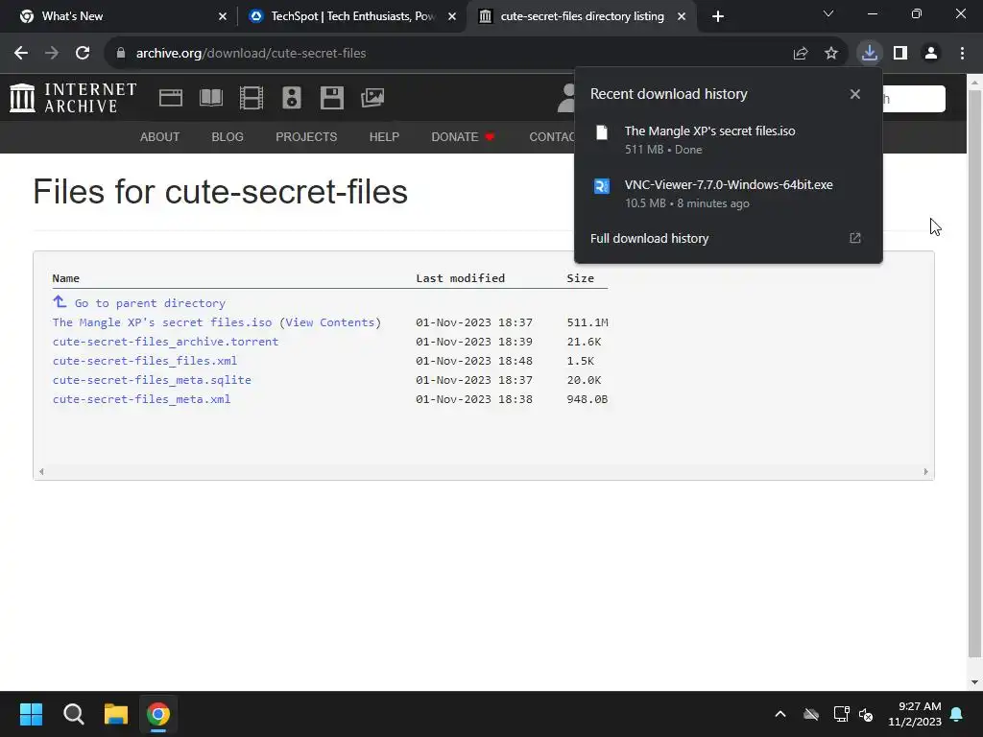Click the View Contents link
Viewport: 983px width, 737px height.
coord(330,322)
